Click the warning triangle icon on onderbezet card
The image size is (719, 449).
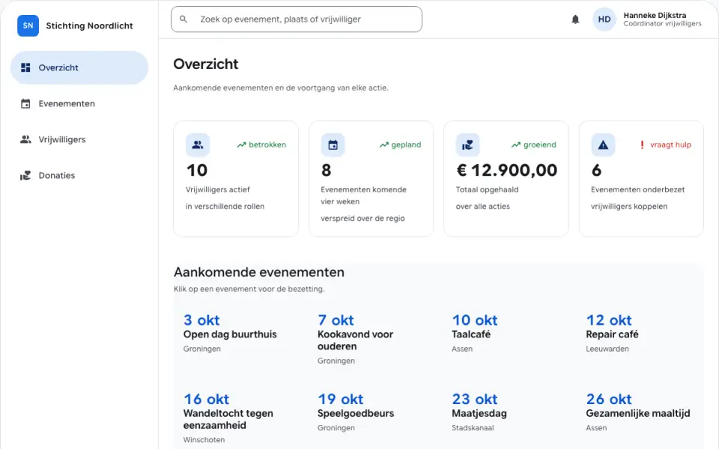pos(603,144)
